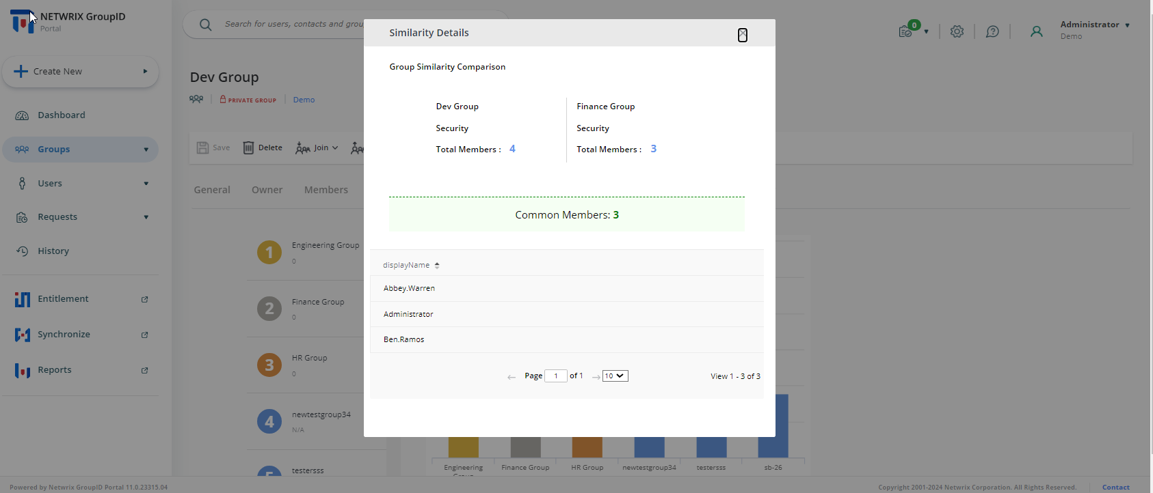Click the Finance Group total members count
Screen dimensions: 1153x493
pos(653,149)
